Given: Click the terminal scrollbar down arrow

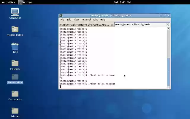Looking at the screenshot, I should [x=168, y=87].
